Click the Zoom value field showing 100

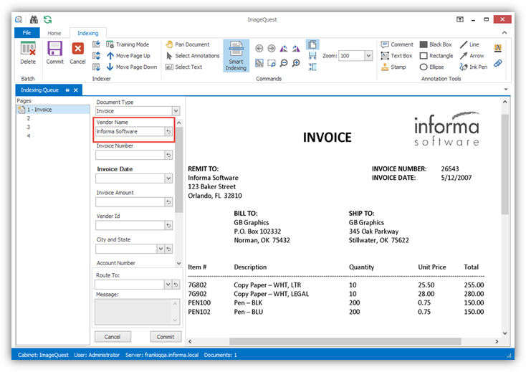(352, 56)
